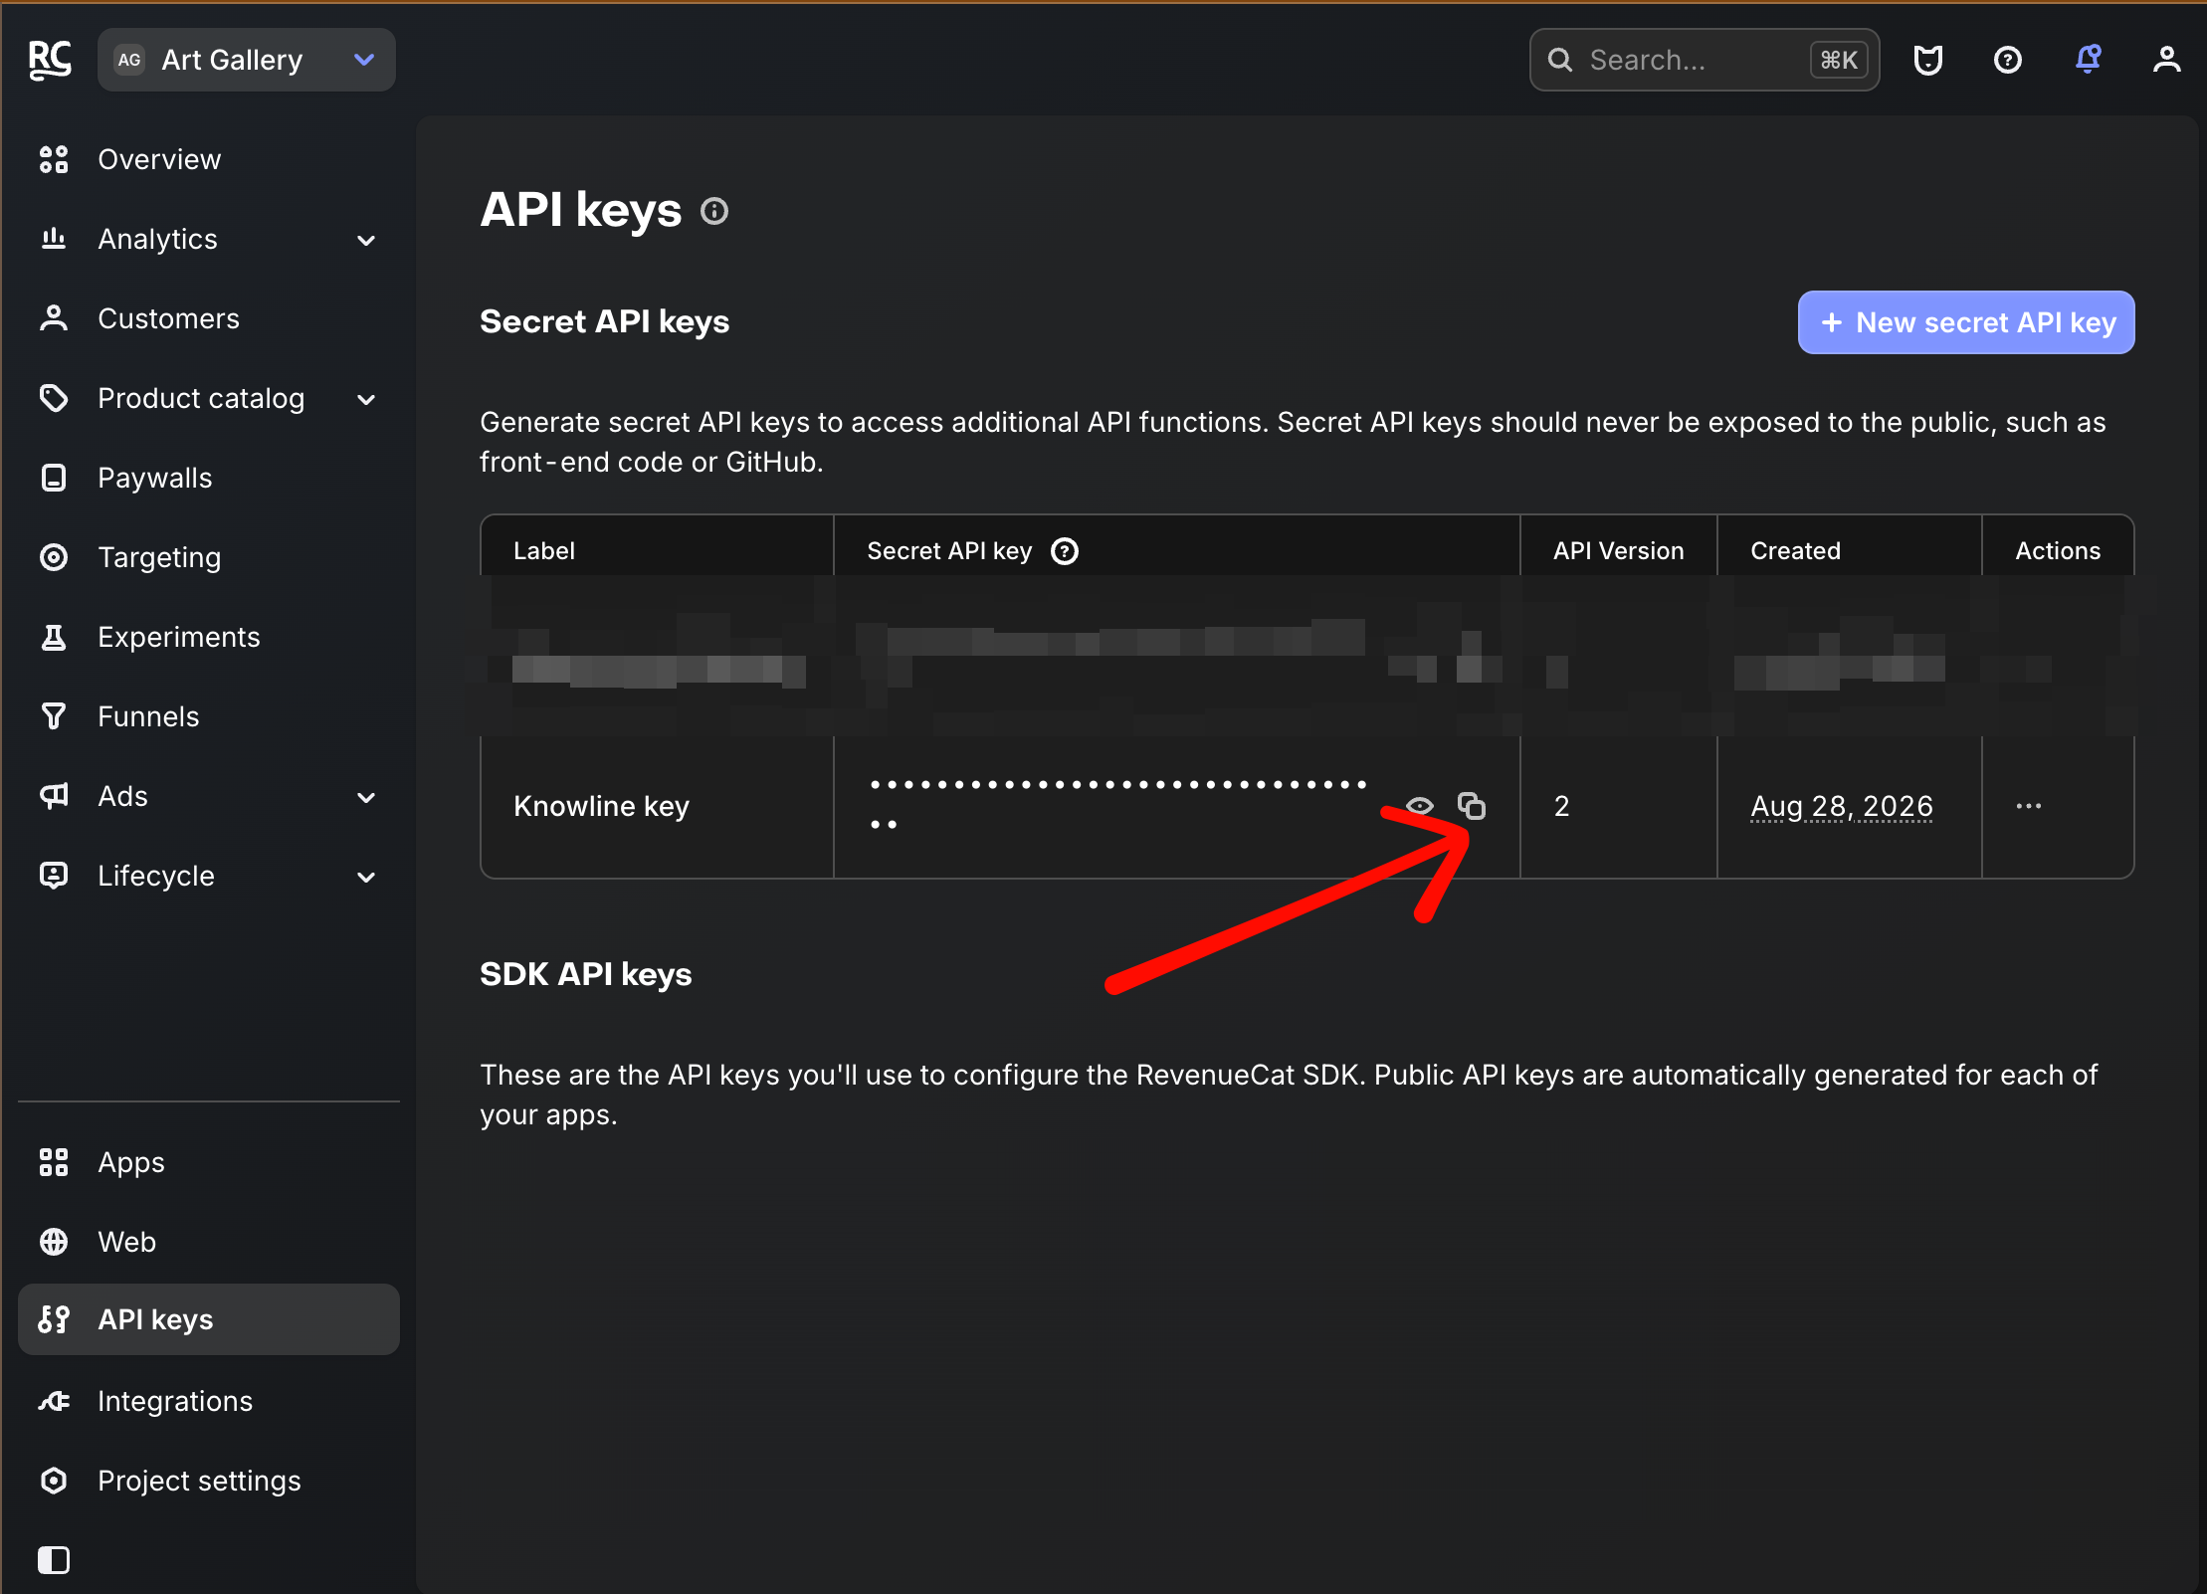Expand the Ads chevron
2207x1594 pixels.
pyautogui.click(x=366, y=797)
